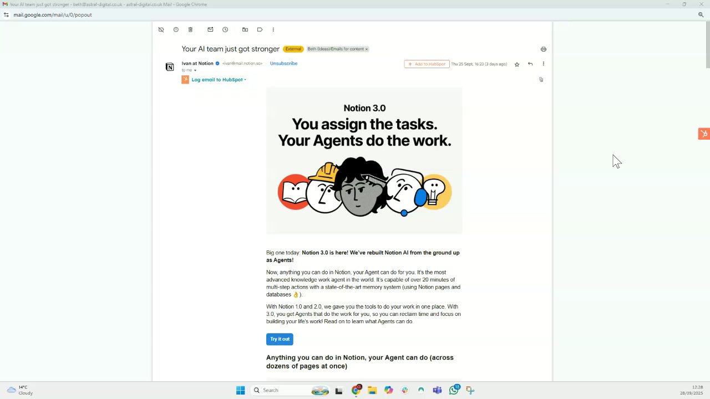Click the zoom magnifier icon in the Chrome address bar
The height and width of the screenshot is (399, 710).
pos(701,15)
